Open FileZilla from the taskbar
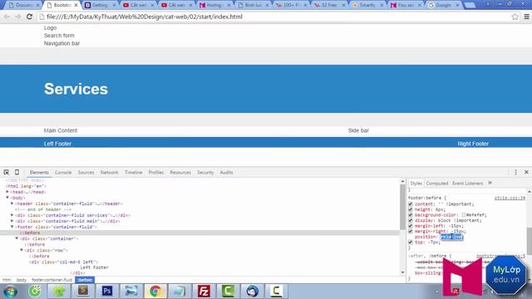Screen dimensions: 532x299 pos(204,292)
